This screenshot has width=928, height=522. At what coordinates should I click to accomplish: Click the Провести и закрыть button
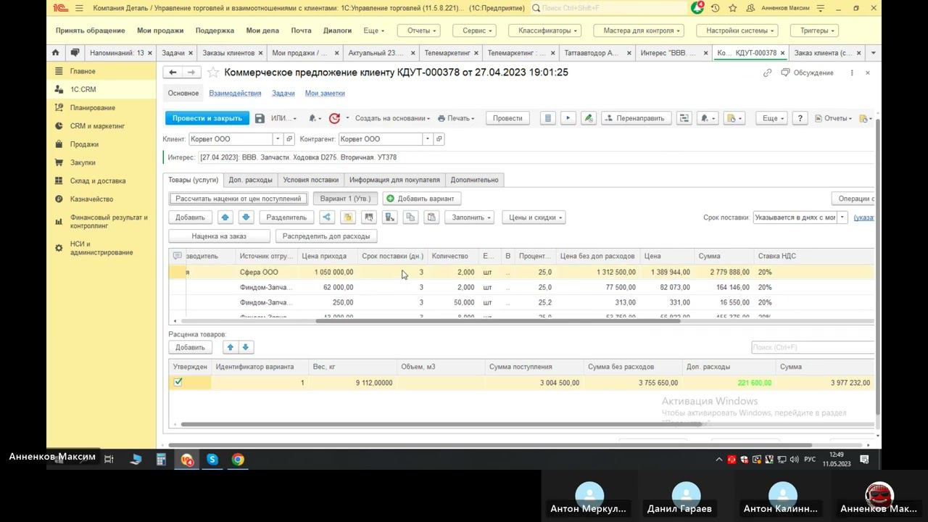(x=207, y=118)
